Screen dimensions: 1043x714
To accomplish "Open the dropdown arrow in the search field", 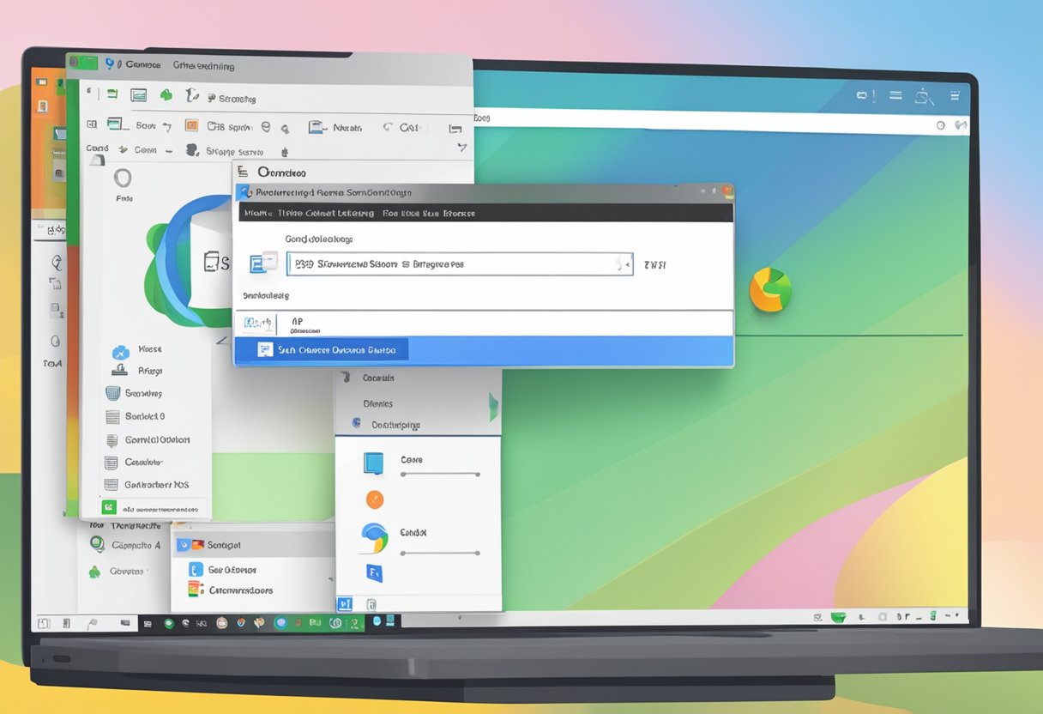I will 625,263.
